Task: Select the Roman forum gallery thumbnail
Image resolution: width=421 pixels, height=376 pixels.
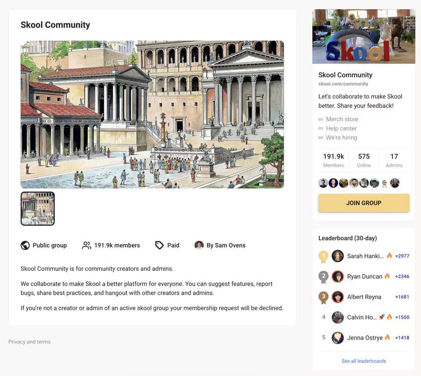Action: [37, 209]
